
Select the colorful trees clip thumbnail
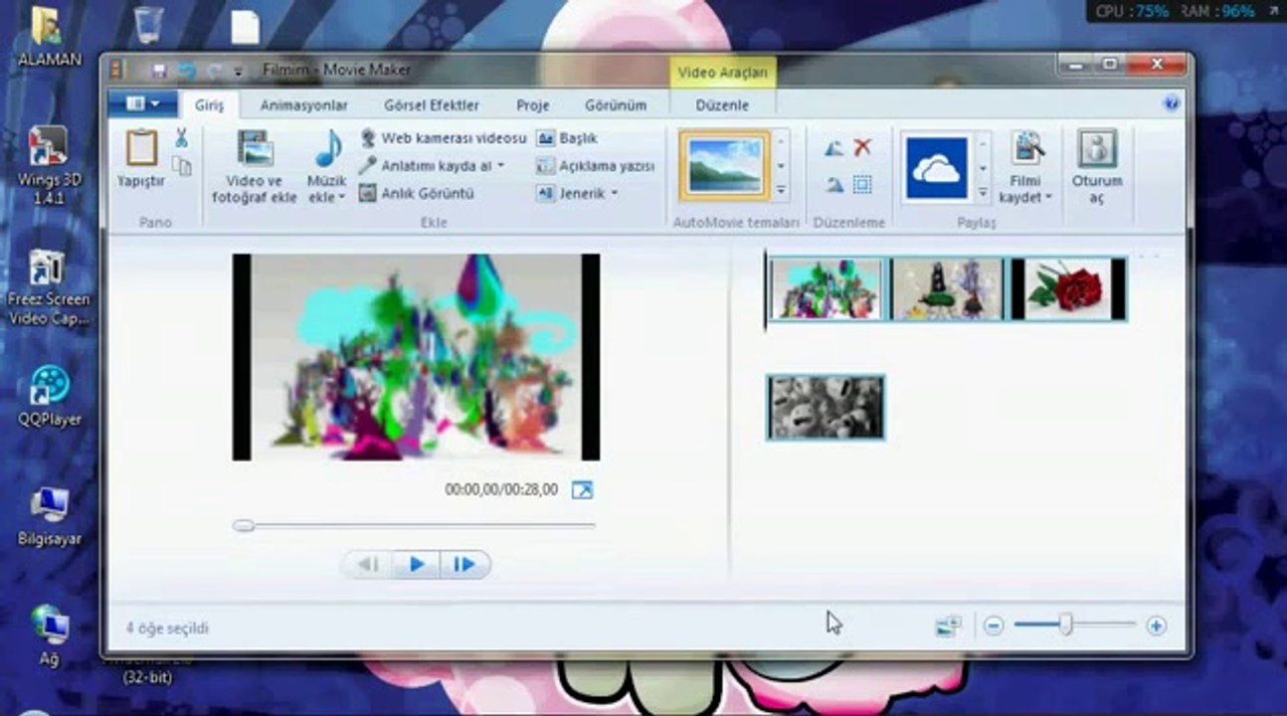[827, 288]
